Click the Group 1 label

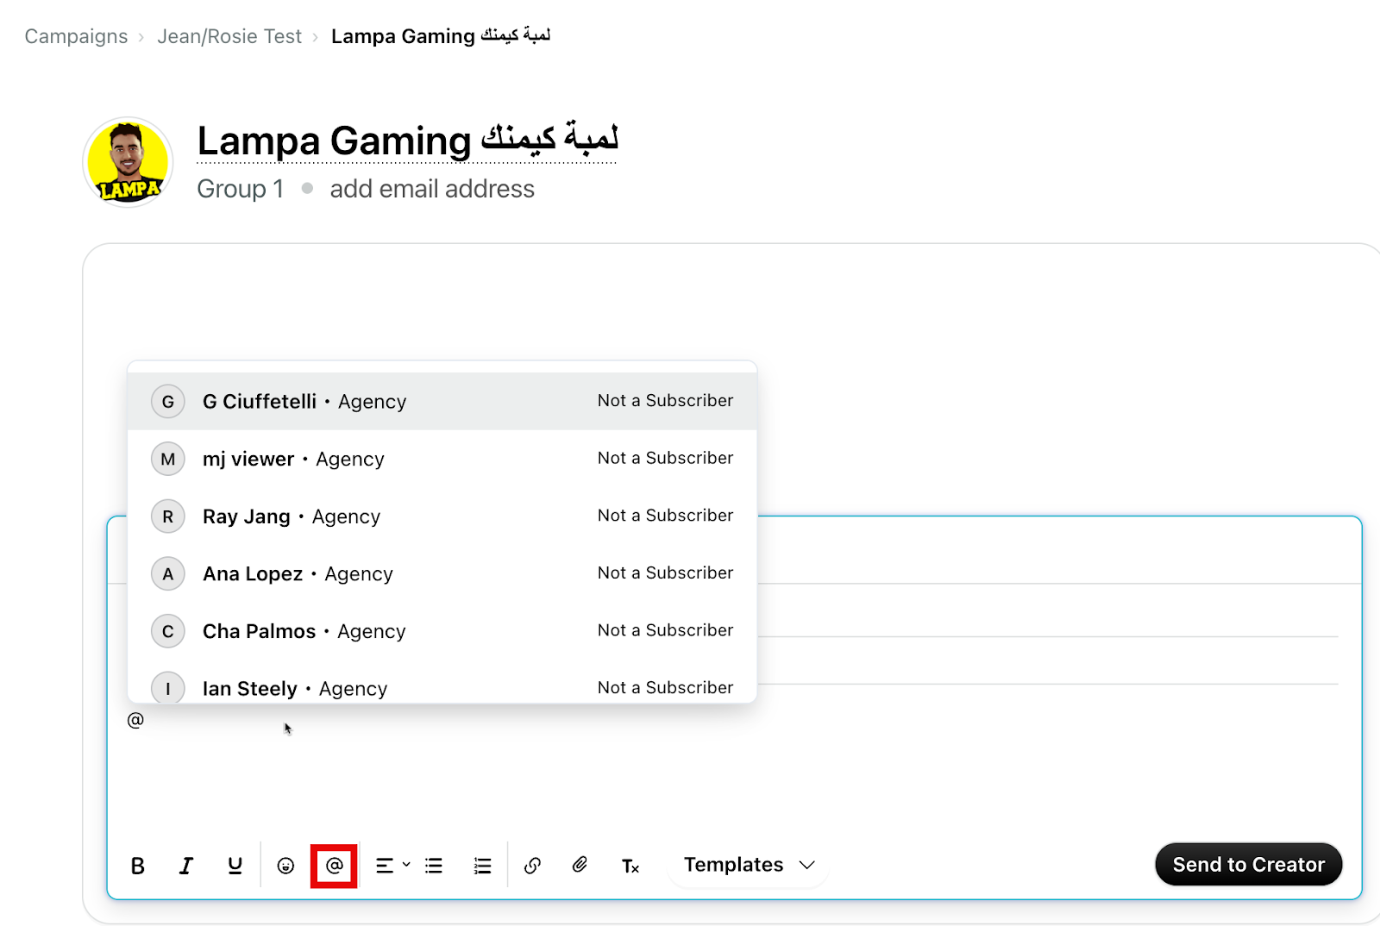tap(240, 189)
